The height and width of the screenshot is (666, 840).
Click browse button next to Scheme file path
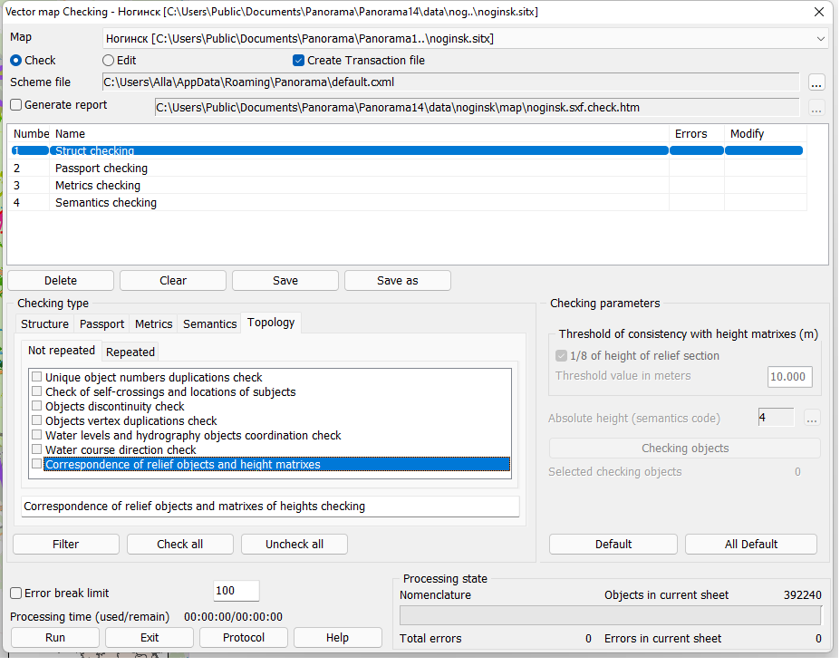coord(816,82)
